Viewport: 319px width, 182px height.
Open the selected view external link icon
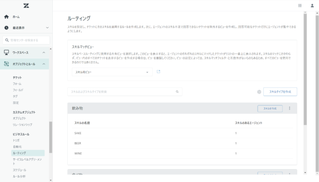159,72
